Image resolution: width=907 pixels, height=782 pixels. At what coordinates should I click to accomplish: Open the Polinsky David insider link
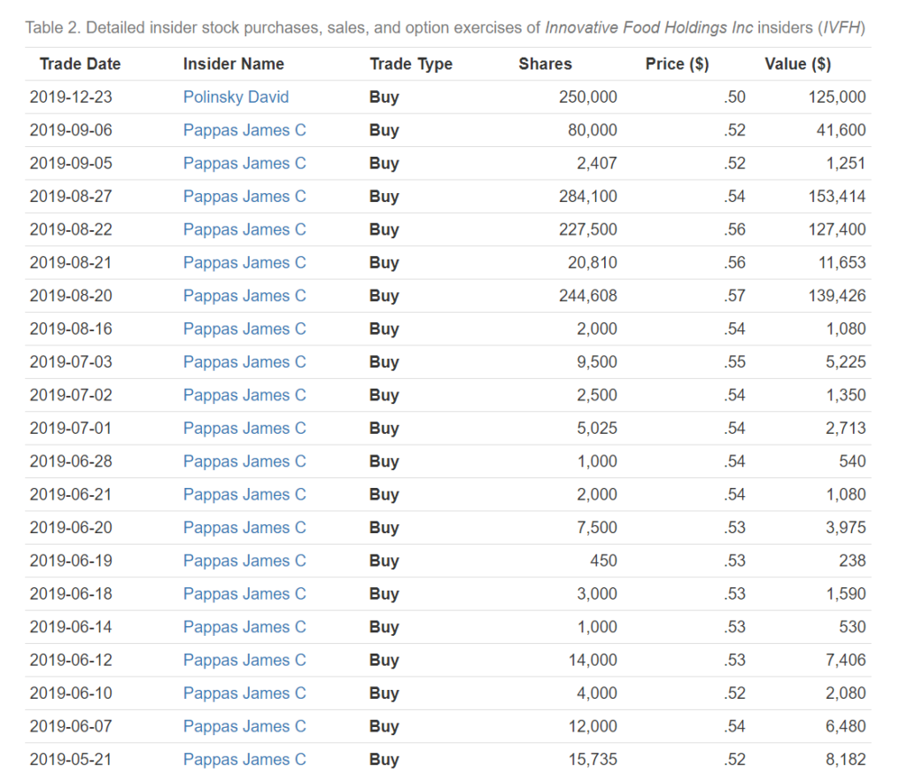(x=236, y=97)
